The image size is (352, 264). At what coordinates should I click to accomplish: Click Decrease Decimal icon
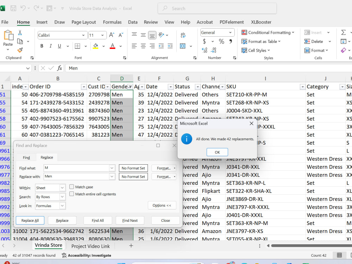[x=214, y=50]
